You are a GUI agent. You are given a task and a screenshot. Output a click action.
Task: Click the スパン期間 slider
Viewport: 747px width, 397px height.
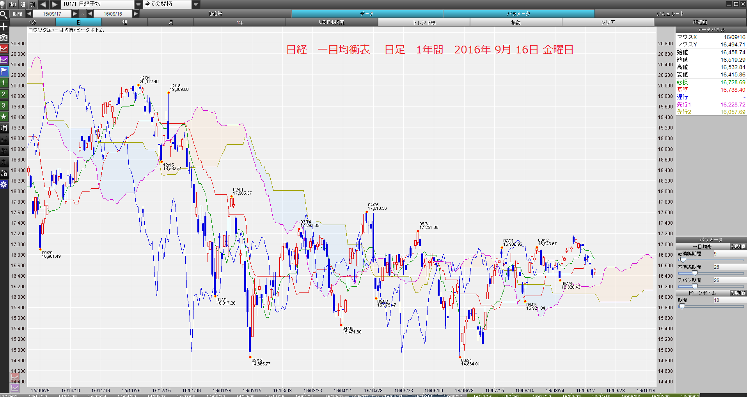pos(711,287)
